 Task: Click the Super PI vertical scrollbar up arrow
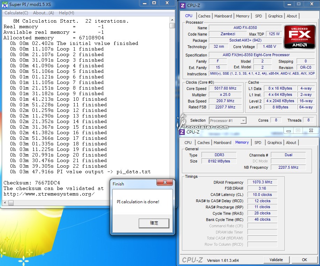[172, 20]
